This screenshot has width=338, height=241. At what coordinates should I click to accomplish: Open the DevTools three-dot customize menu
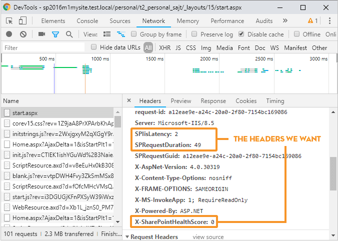(x=329, y=21)
